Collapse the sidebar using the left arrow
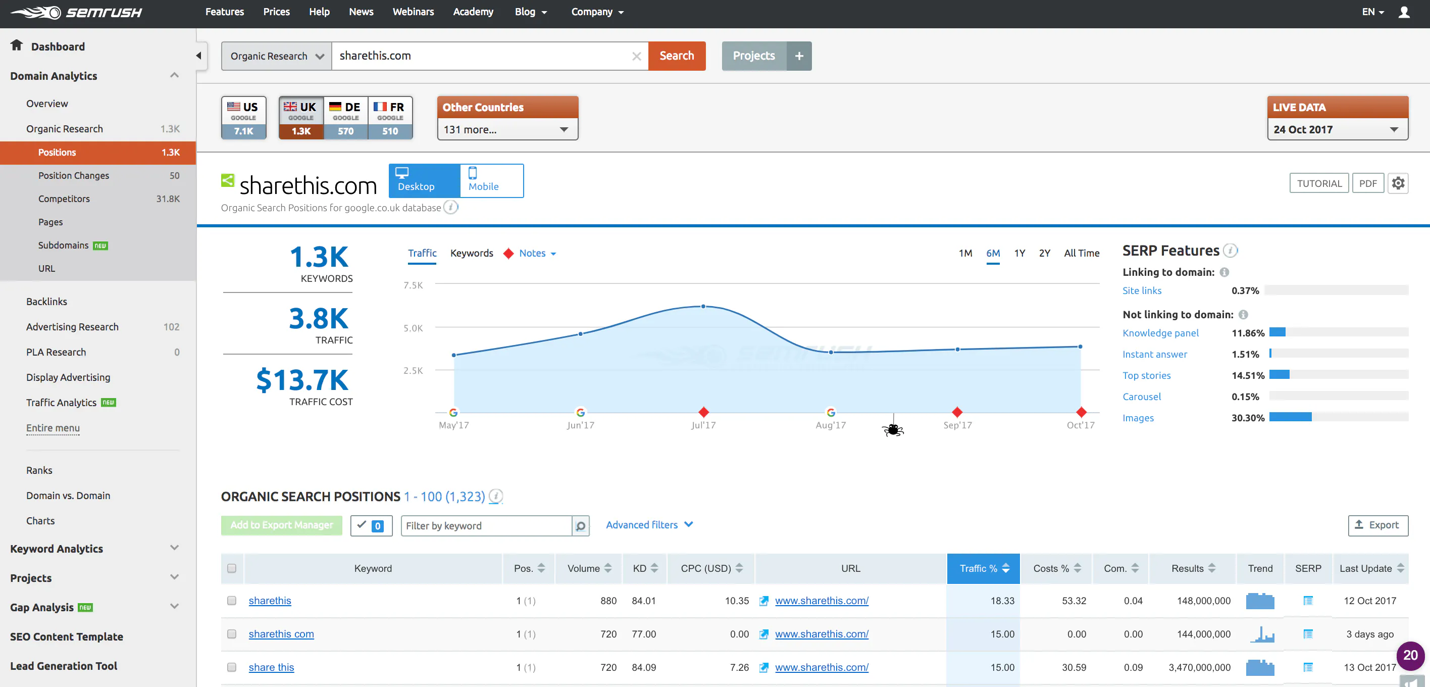Screen dimensions: 1430x687 pos(199,56)
